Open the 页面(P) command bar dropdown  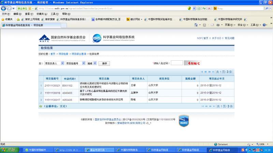point(230,25)
